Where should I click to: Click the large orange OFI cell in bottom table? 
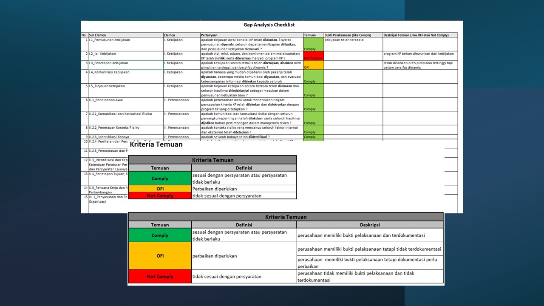(x=160, y=256)
